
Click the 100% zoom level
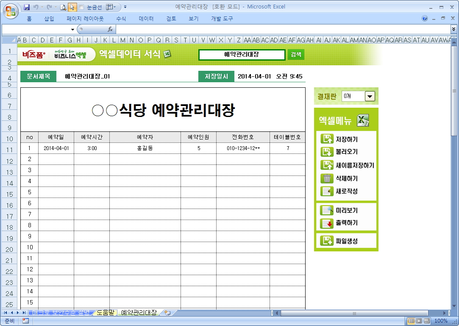(x=440, y=321)
